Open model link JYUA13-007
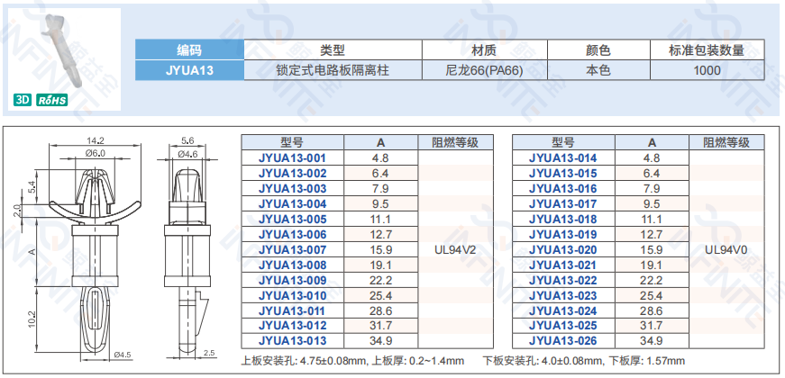The width and height of the screenshot is (785, 378). click(x=292, y=249)
